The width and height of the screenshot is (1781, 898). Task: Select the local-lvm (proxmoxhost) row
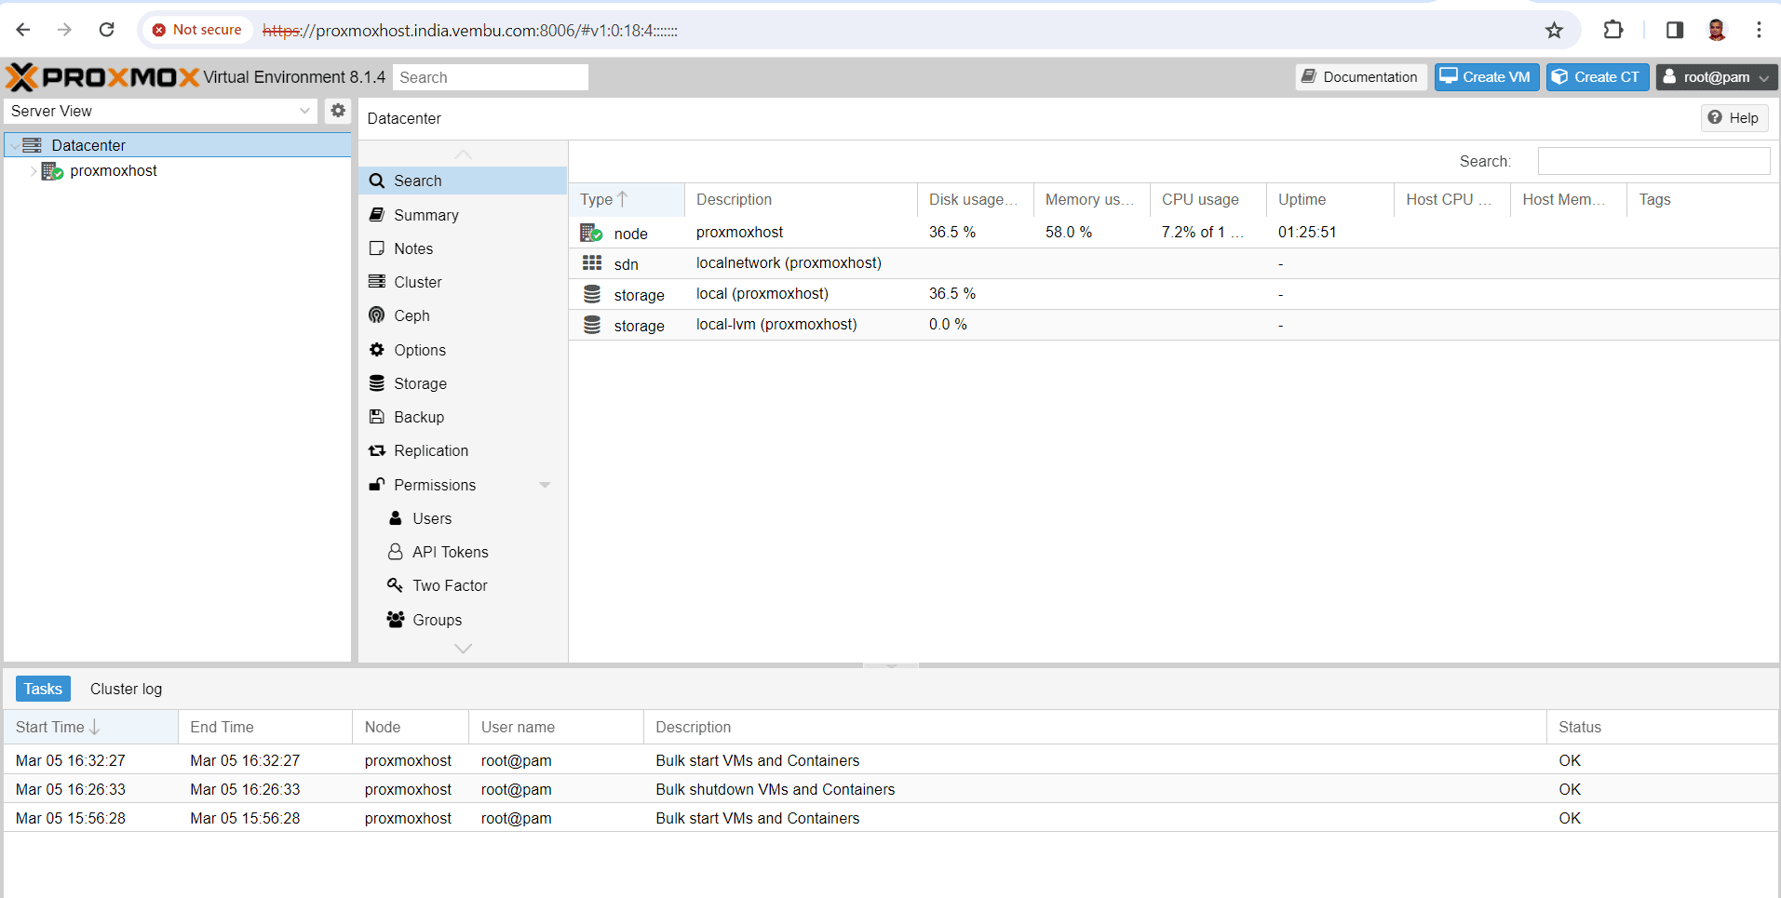[1174, 325]
